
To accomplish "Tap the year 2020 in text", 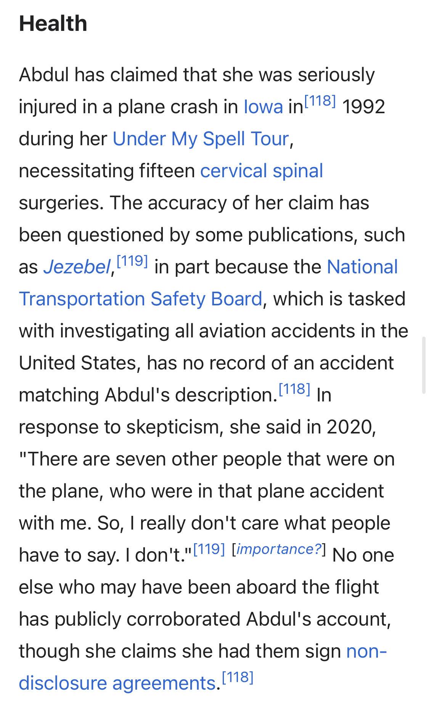I will (349, 427).
